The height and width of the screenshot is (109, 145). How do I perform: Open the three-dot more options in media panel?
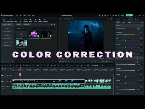pos(54,25)
